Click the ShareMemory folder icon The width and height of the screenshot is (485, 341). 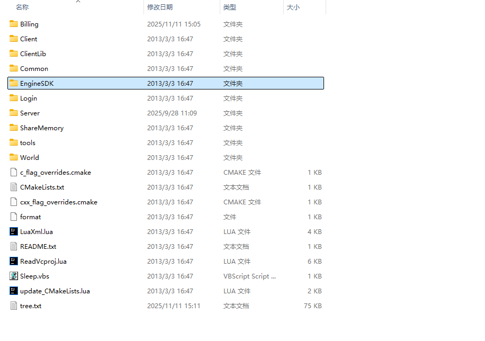click(14, 128)
